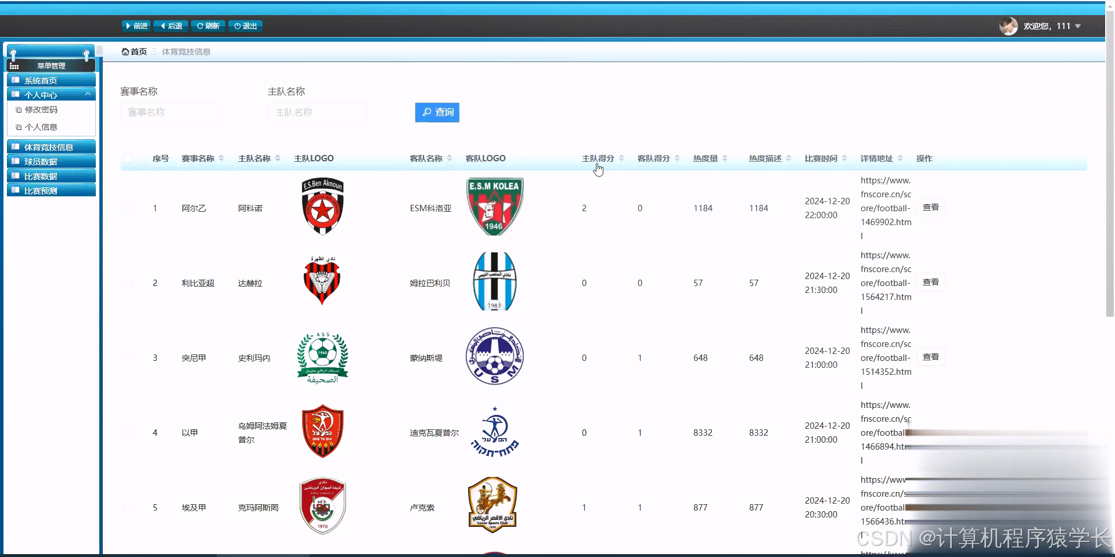1115x557 pixels.
Task: Open the user avatar in header
Action: tap(1009, 26)
